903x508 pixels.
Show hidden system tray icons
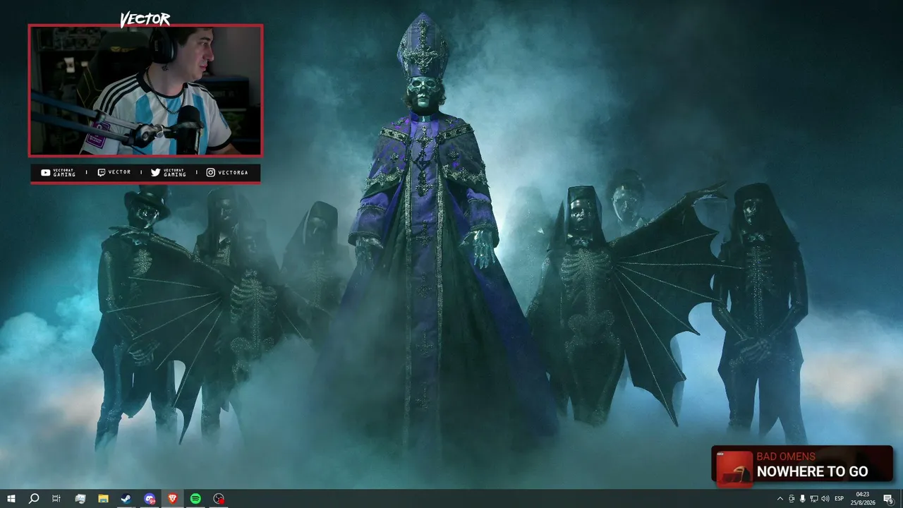(x=780, y=499)
